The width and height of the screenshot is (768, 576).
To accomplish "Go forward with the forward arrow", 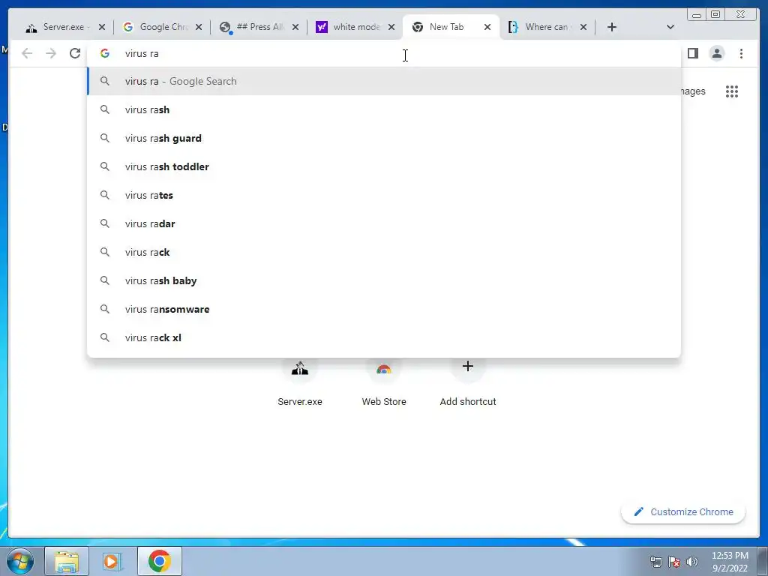I will [x=51, y=53].
